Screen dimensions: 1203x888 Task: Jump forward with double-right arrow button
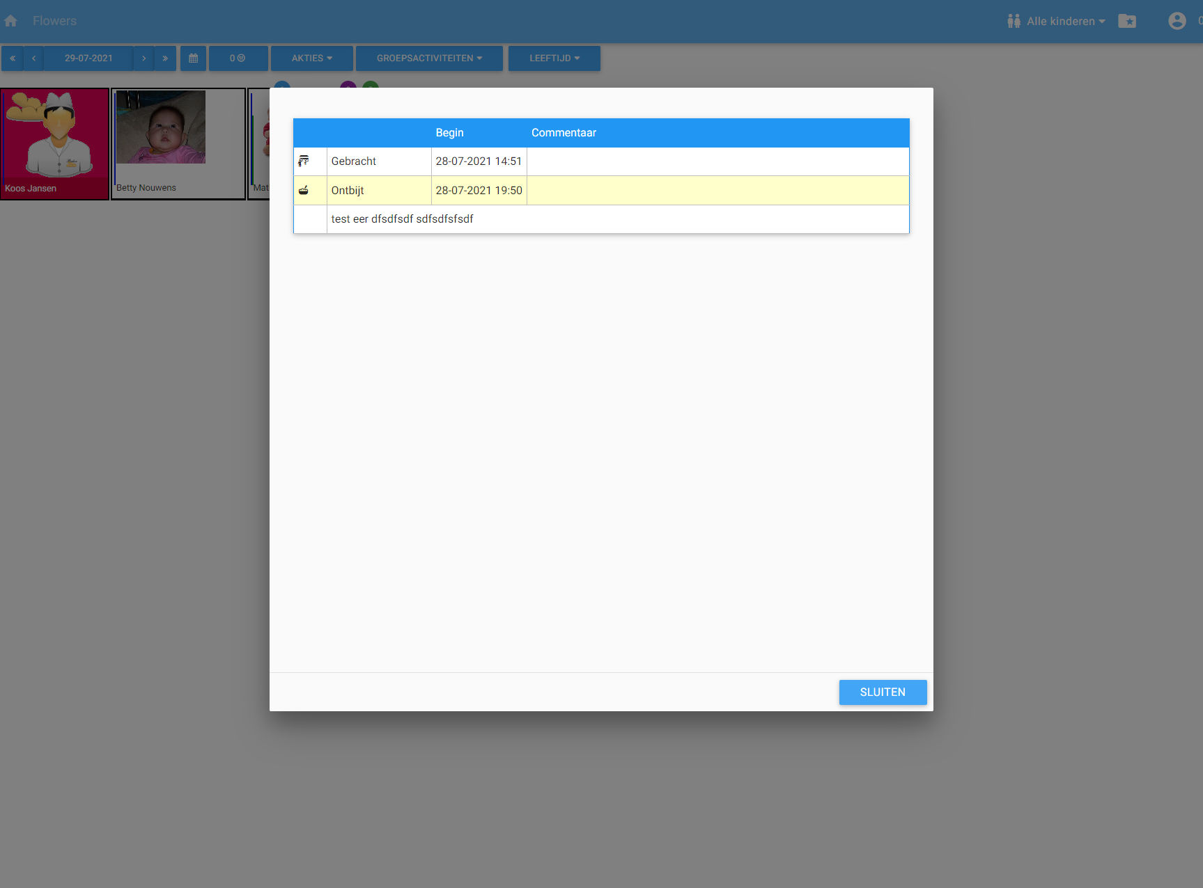tap(165, 58)
